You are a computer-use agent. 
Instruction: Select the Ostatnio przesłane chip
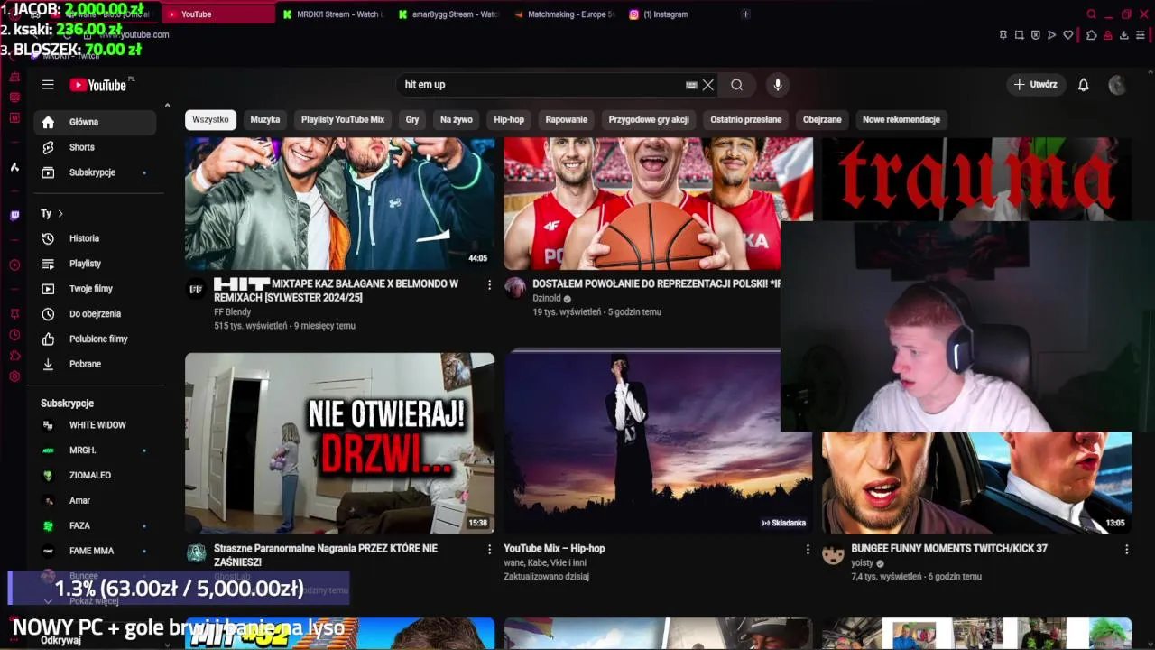pos(746,119)
